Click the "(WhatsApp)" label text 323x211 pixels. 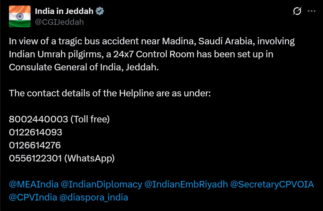coord(89,158)
